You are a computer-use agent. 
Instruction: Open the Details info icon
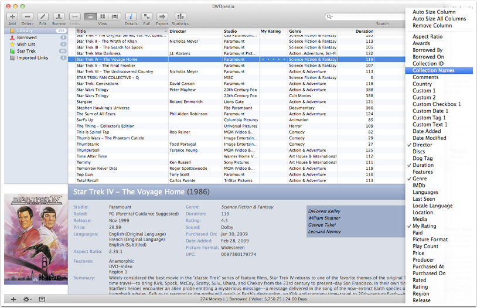[131, 16]
